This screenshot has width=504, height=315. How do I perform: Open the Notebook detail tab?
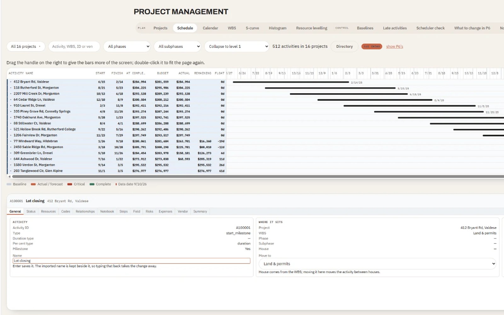(x=107, y=211)
